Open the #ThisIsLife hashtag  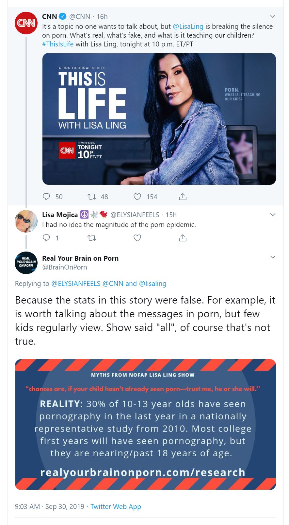[x=58, y=44]
